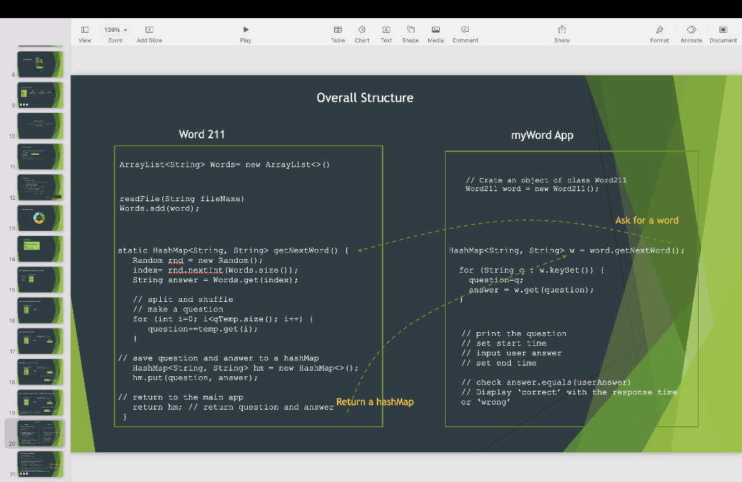Viewport: 742px width, 482px height.
Task: Click the '// print the question' comment
Action: click(x=514, y=334)
